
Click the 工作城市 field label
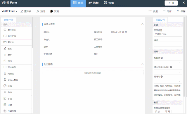(x=98, y=47)
